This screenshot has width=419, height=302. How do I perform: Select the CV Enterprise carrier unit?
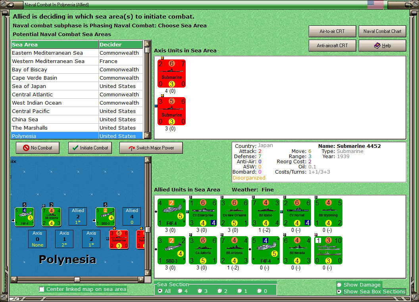(203, 212)
